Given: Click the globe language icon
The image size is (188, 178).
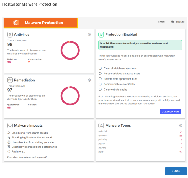Looking at the screenshot, I should [172, 22].
